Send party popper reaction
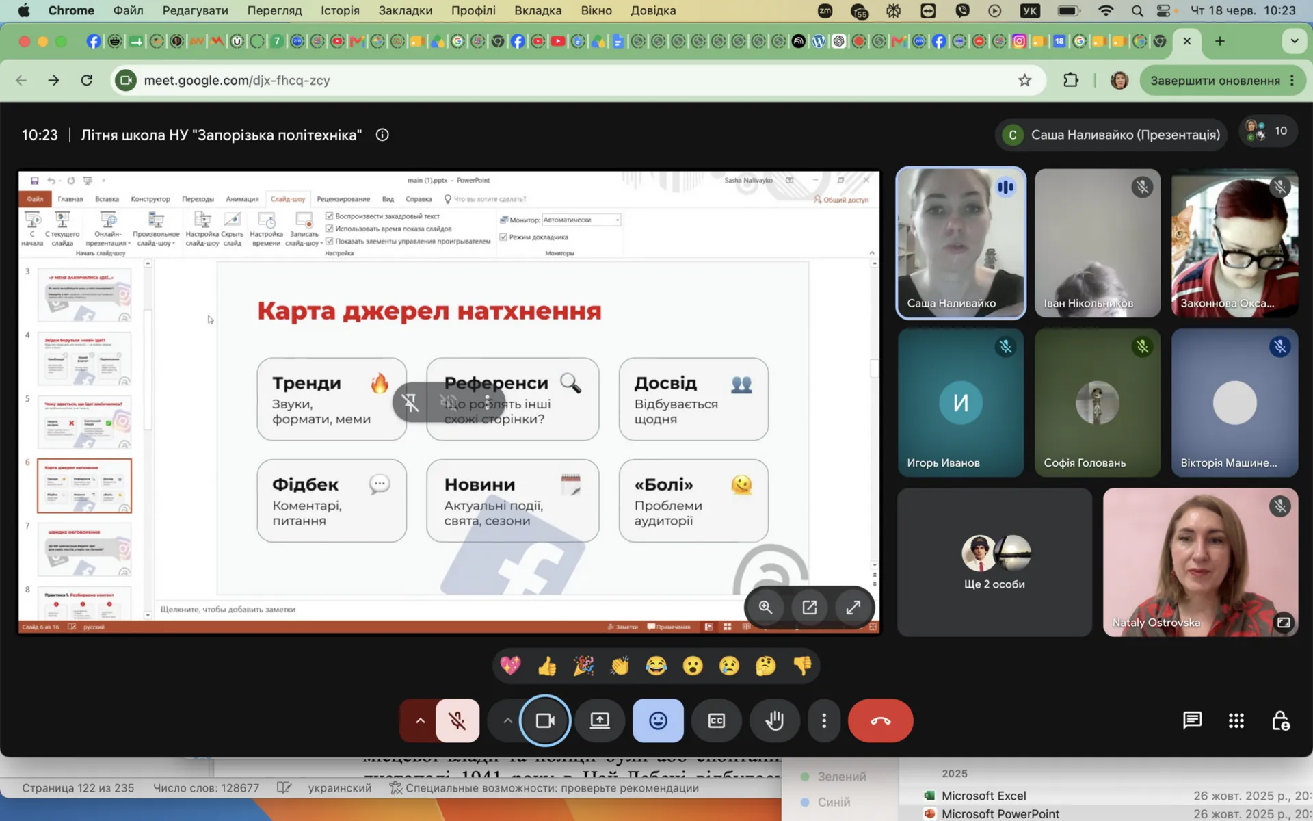The image size is (1313, 821). pos(583,666)
